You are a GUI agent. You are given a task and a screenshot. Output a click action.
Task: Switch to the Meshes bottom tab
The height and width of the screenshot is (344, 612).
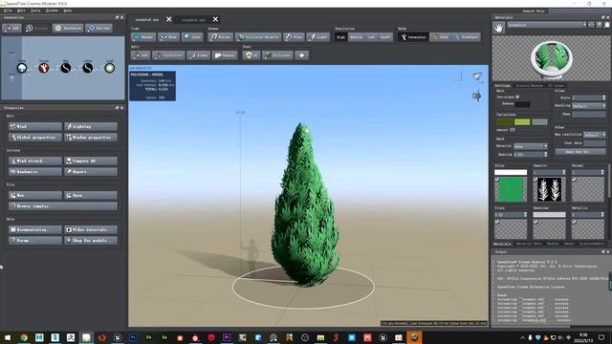[553, 244]
